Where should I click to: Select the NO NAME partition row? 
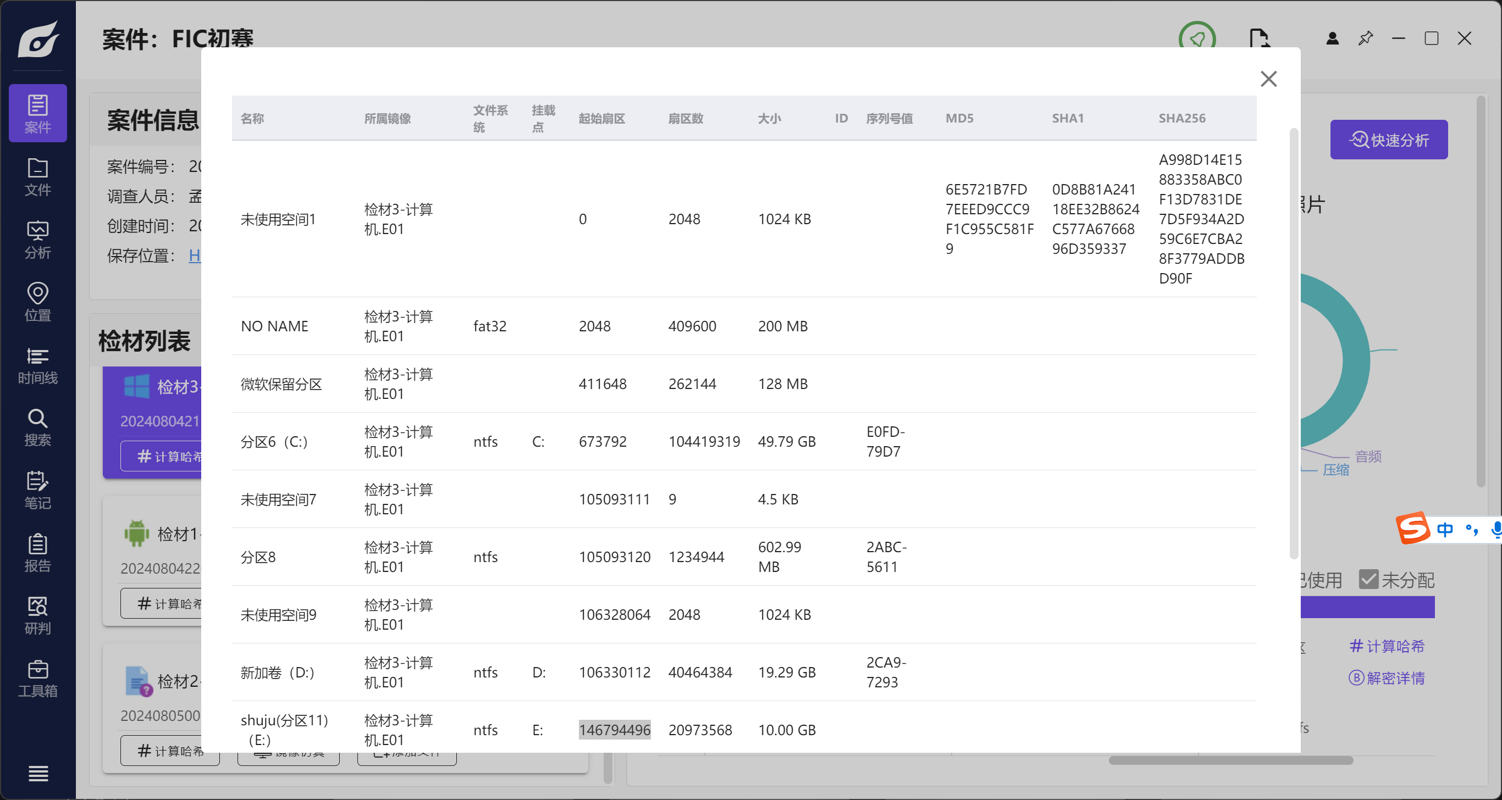coord(744,326)
